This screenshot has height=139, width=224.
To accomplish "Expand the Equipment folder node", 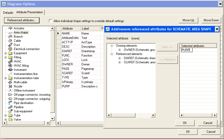I will click(6, 53).
